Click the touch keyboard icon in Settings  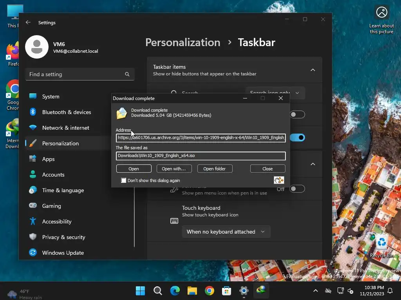tap(174, 221)
